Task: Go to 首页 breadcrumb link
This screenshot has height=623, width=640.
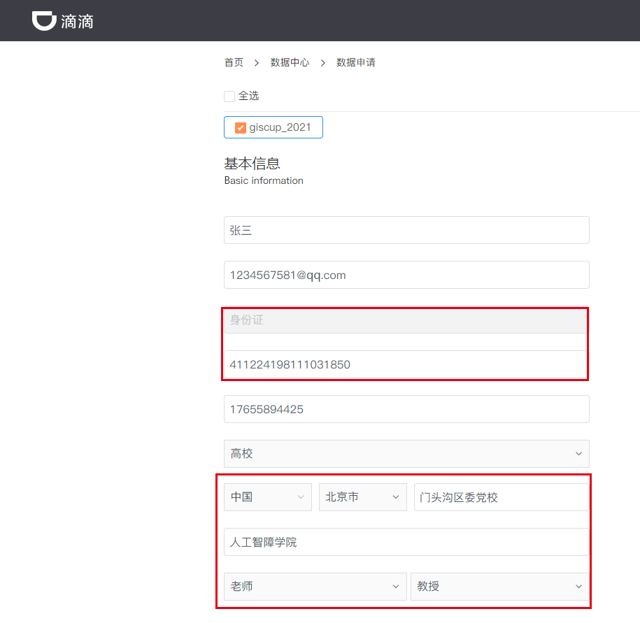Action: (234, 62)
